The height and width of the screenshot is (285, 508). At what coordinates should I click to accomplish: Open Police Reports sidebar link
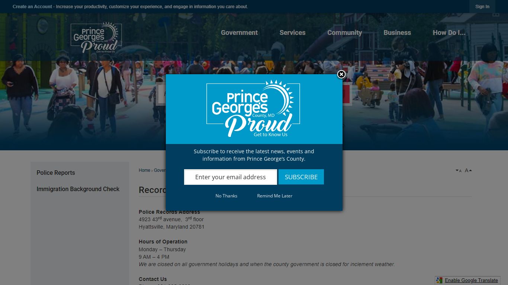(x=56, y=173)
